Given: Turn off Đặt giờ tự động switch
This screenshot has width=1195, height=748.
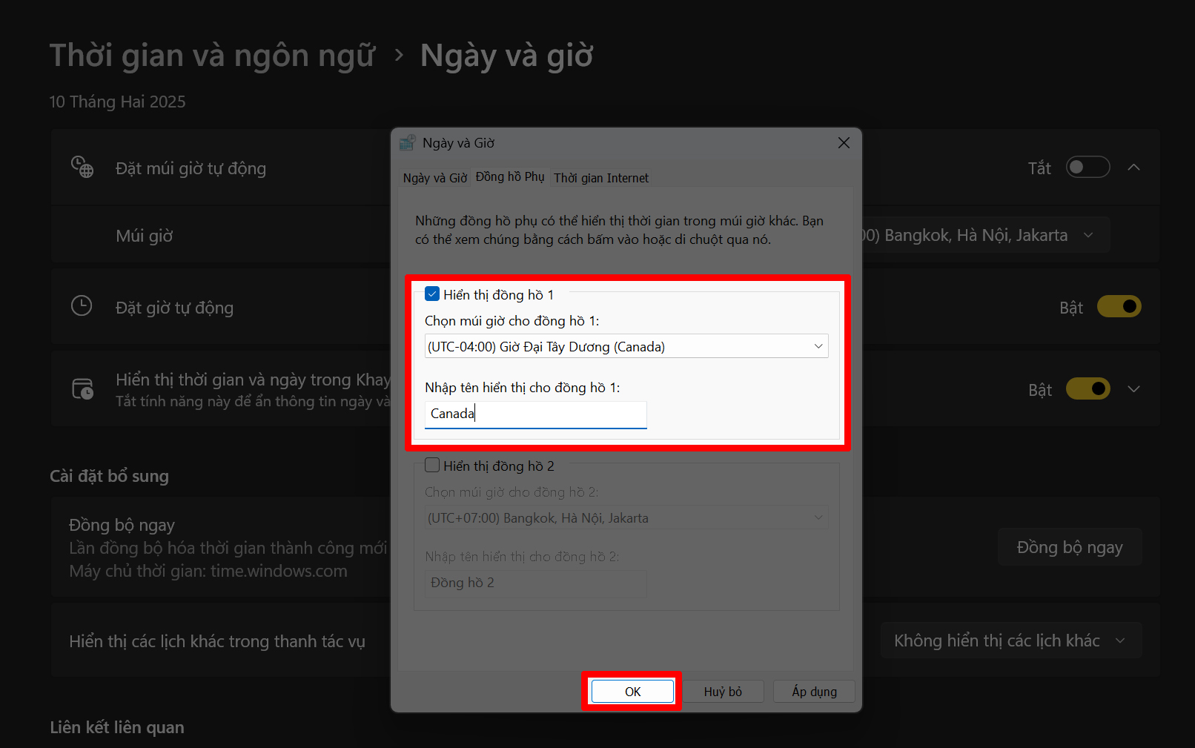Looking at the screenshot, I should (1119, 306).
